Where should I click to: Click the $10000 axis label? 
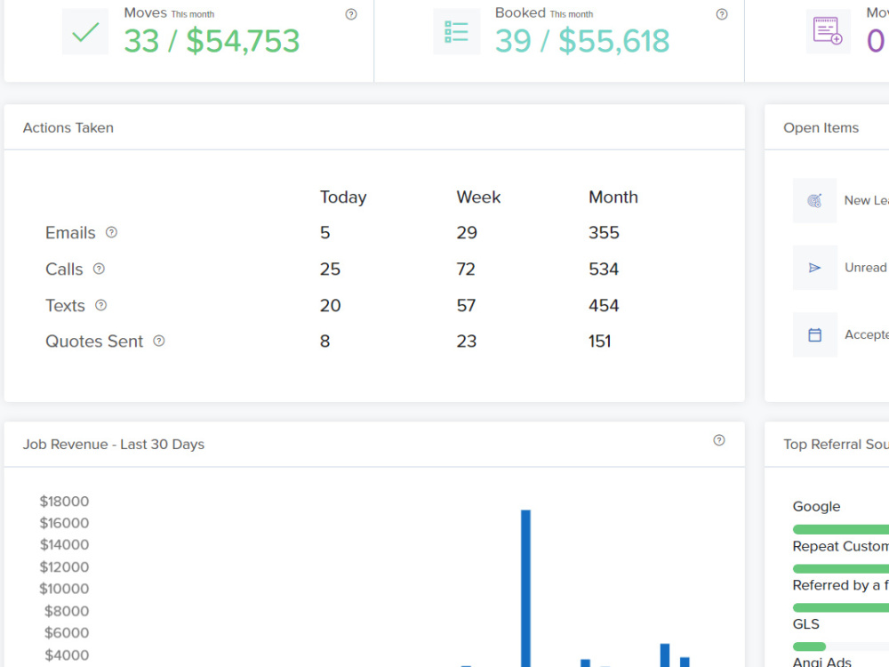pyautogui.click(x=64, y=589)
